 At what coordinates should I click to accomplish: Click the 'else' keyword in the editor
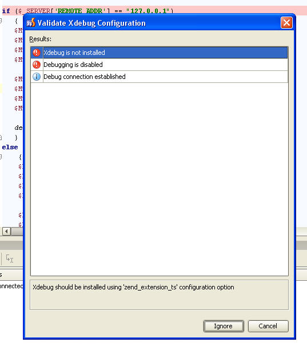[x=10, y=147]
